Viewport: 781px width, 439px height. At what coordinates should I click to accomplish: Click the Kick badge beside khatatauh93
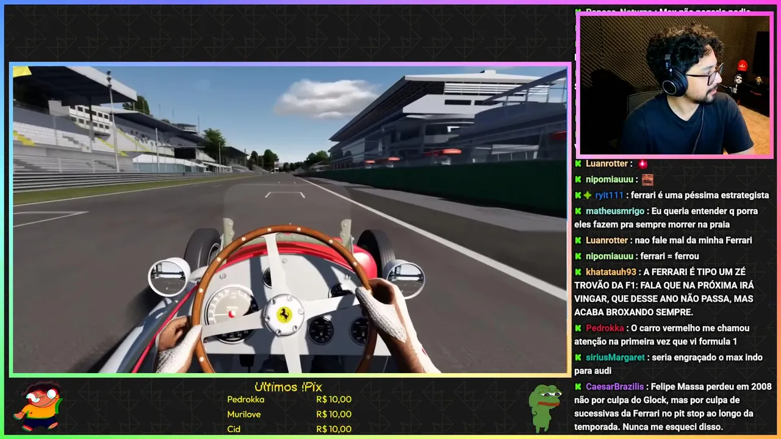[578, 272]
